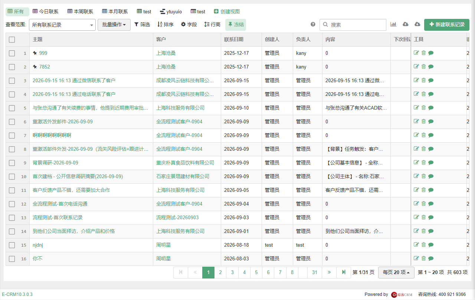Viewport: 475px width, 300px height.
Task: Go to next page with the double-arrow icon
Action: pyautogui.click(x=329, y=273)
